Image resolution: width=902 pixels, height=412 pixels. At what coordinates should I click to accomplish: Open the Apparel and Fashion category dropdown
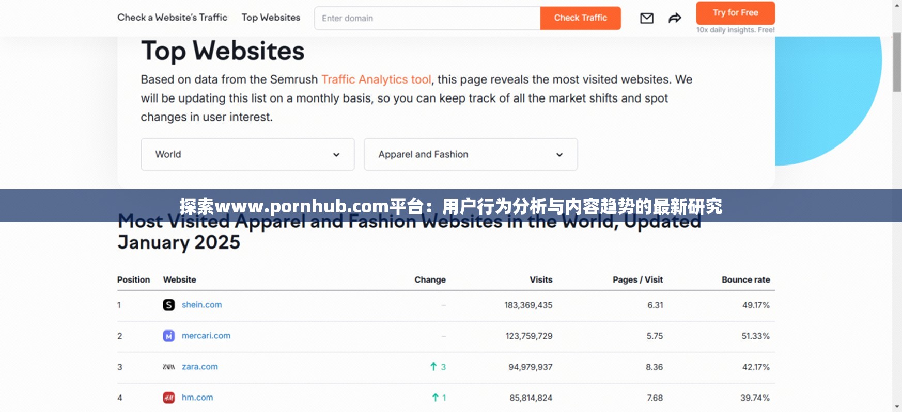(x=471, y=154)
